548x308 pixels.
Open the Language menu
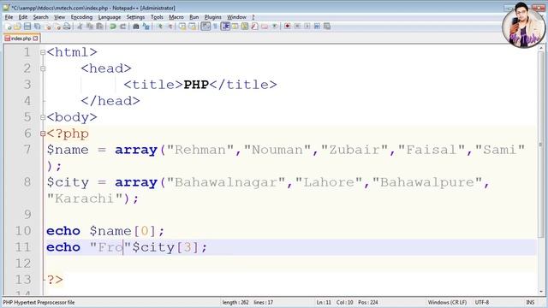coord(110,17)
